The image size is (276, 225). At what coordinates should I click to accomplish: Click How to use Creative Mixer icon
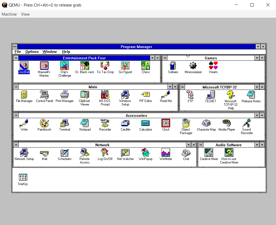(x=229, y=152)
